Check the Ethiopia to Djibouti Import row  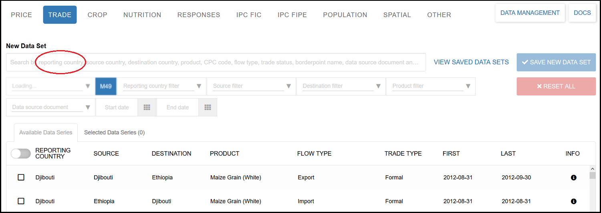[x=21, y=201]
